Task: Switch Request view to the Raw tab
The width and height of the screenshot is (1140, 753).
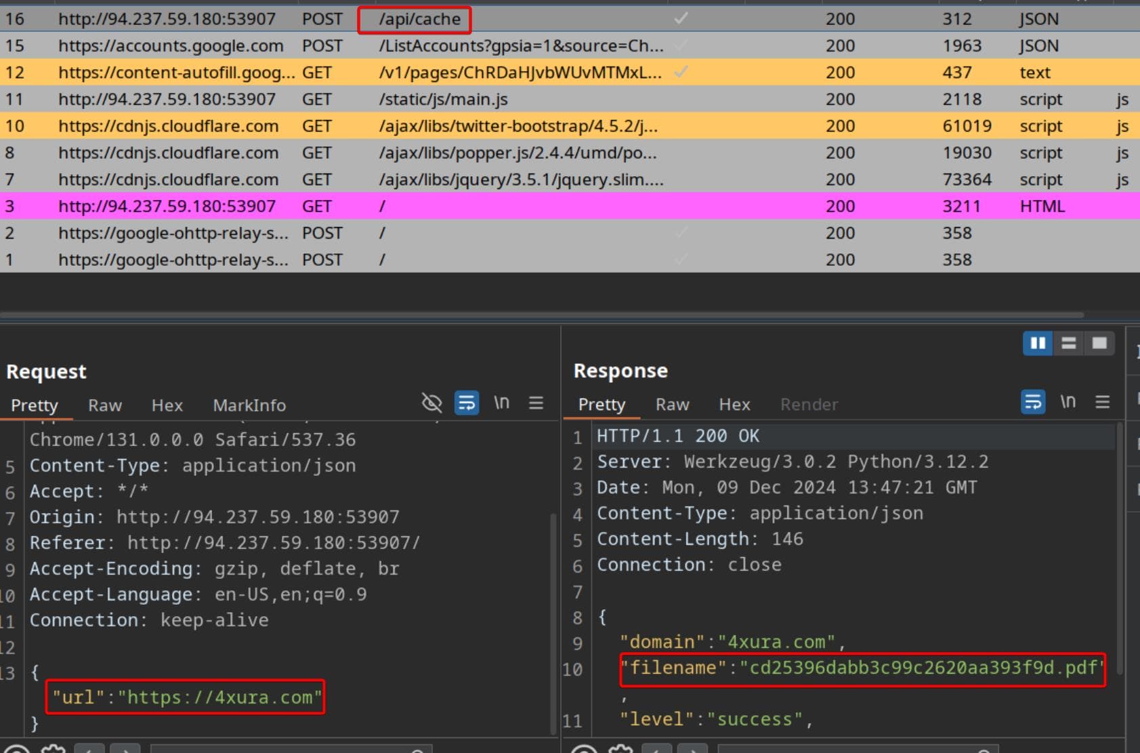Action: (105, 405)
